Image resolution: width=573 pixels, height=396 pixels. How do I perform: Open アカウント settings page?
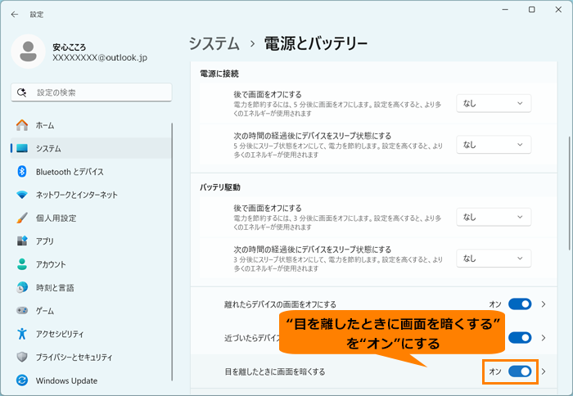(x=91, y=264)
